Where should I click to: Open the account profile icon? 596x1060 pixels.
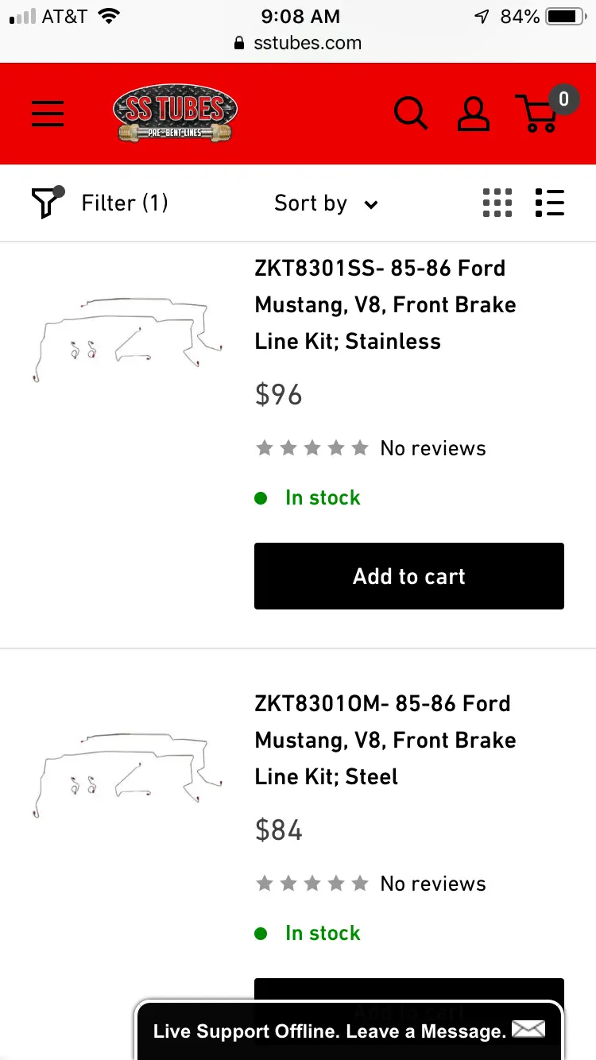[x=474, y=114]
